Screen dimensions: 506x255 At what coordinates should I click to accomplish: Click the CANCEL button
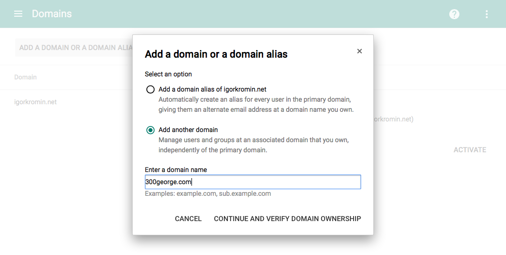pyautogui.click(x=188, y=219)
